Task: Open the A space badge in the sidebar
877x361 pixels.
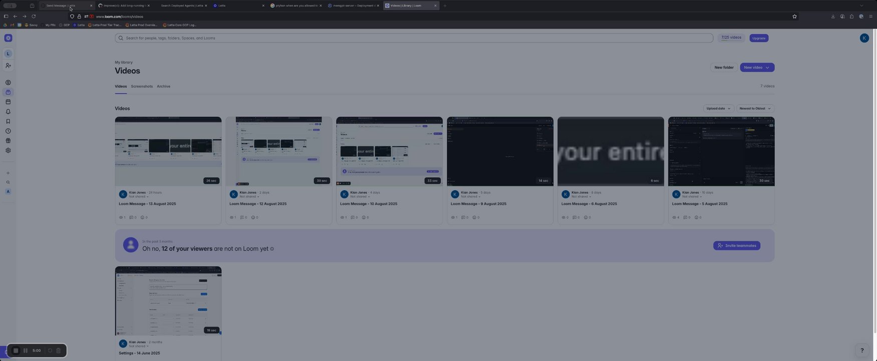Action: point(8,192)
